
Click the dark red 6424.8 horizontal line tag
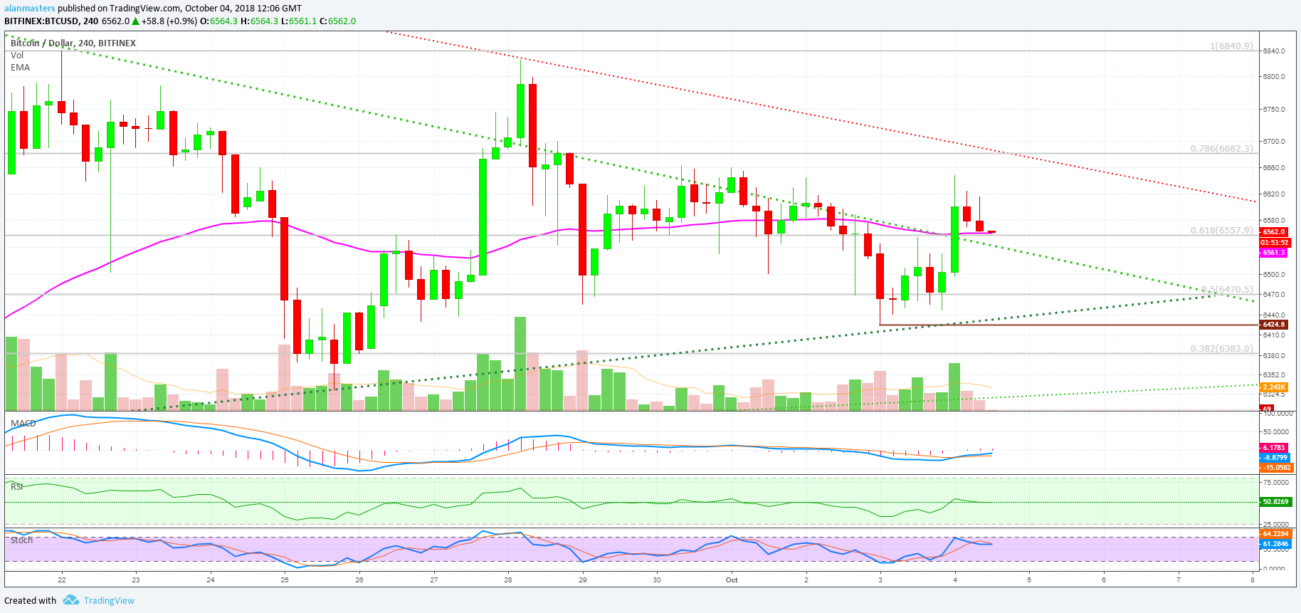(x=1274, y=324)
